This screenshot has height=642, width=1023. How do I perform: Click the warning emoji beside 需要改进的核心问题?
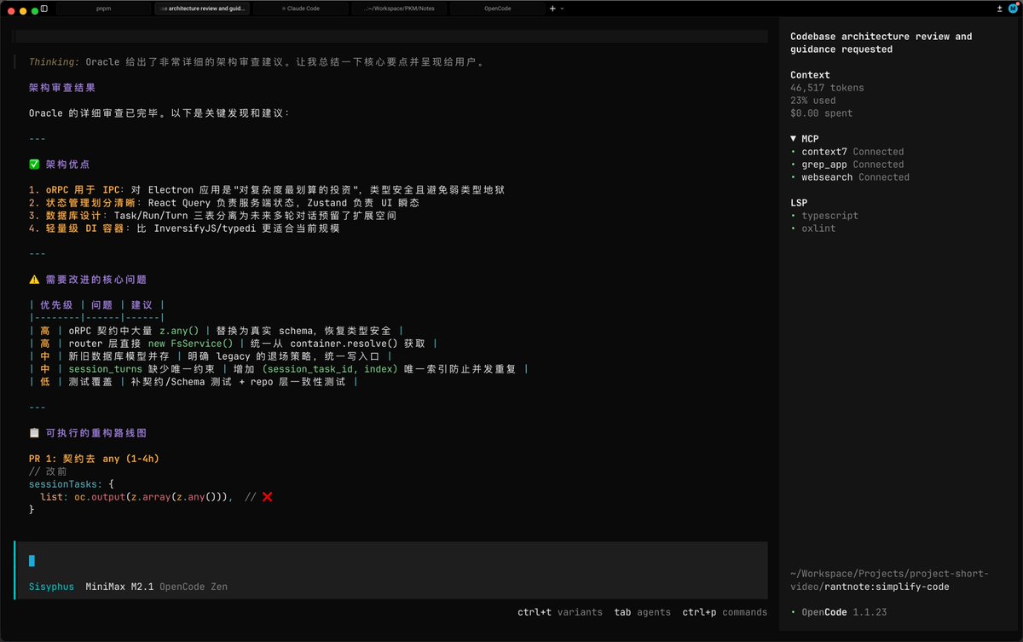point(34,280)
